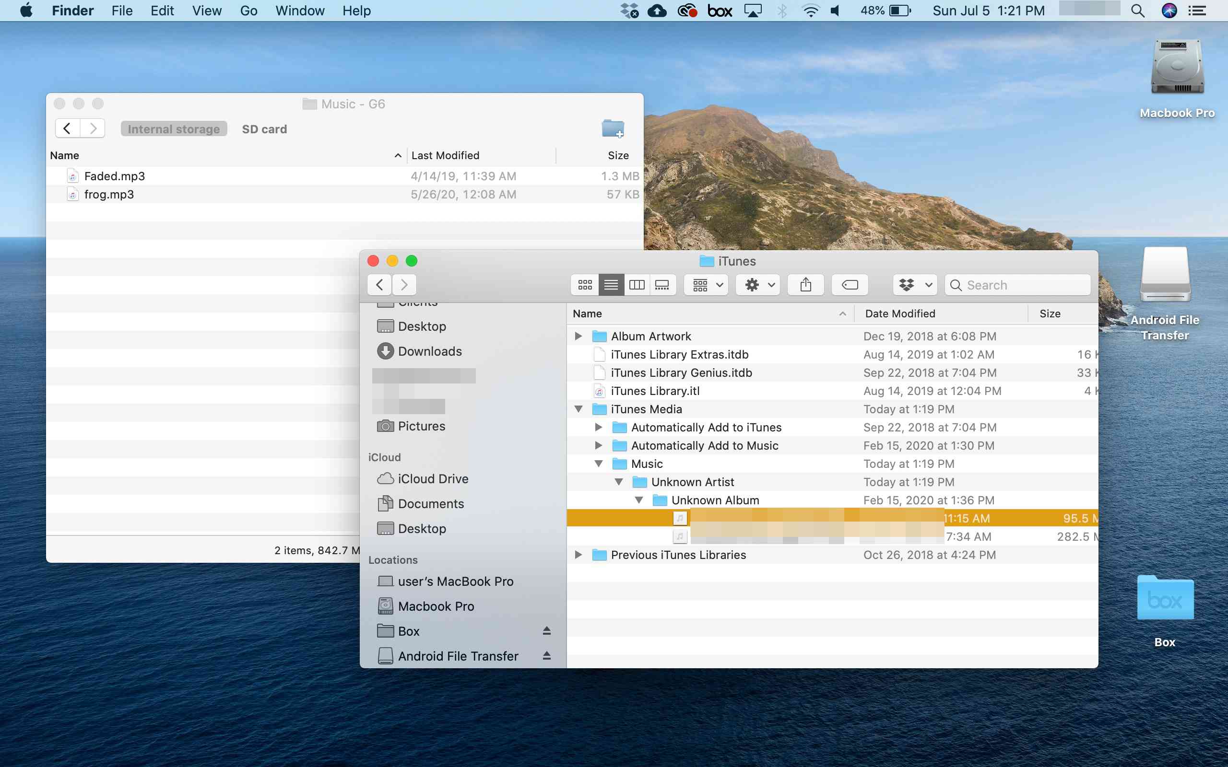
Task: Open Siri from the menu bar
Action: point(1169,11)
